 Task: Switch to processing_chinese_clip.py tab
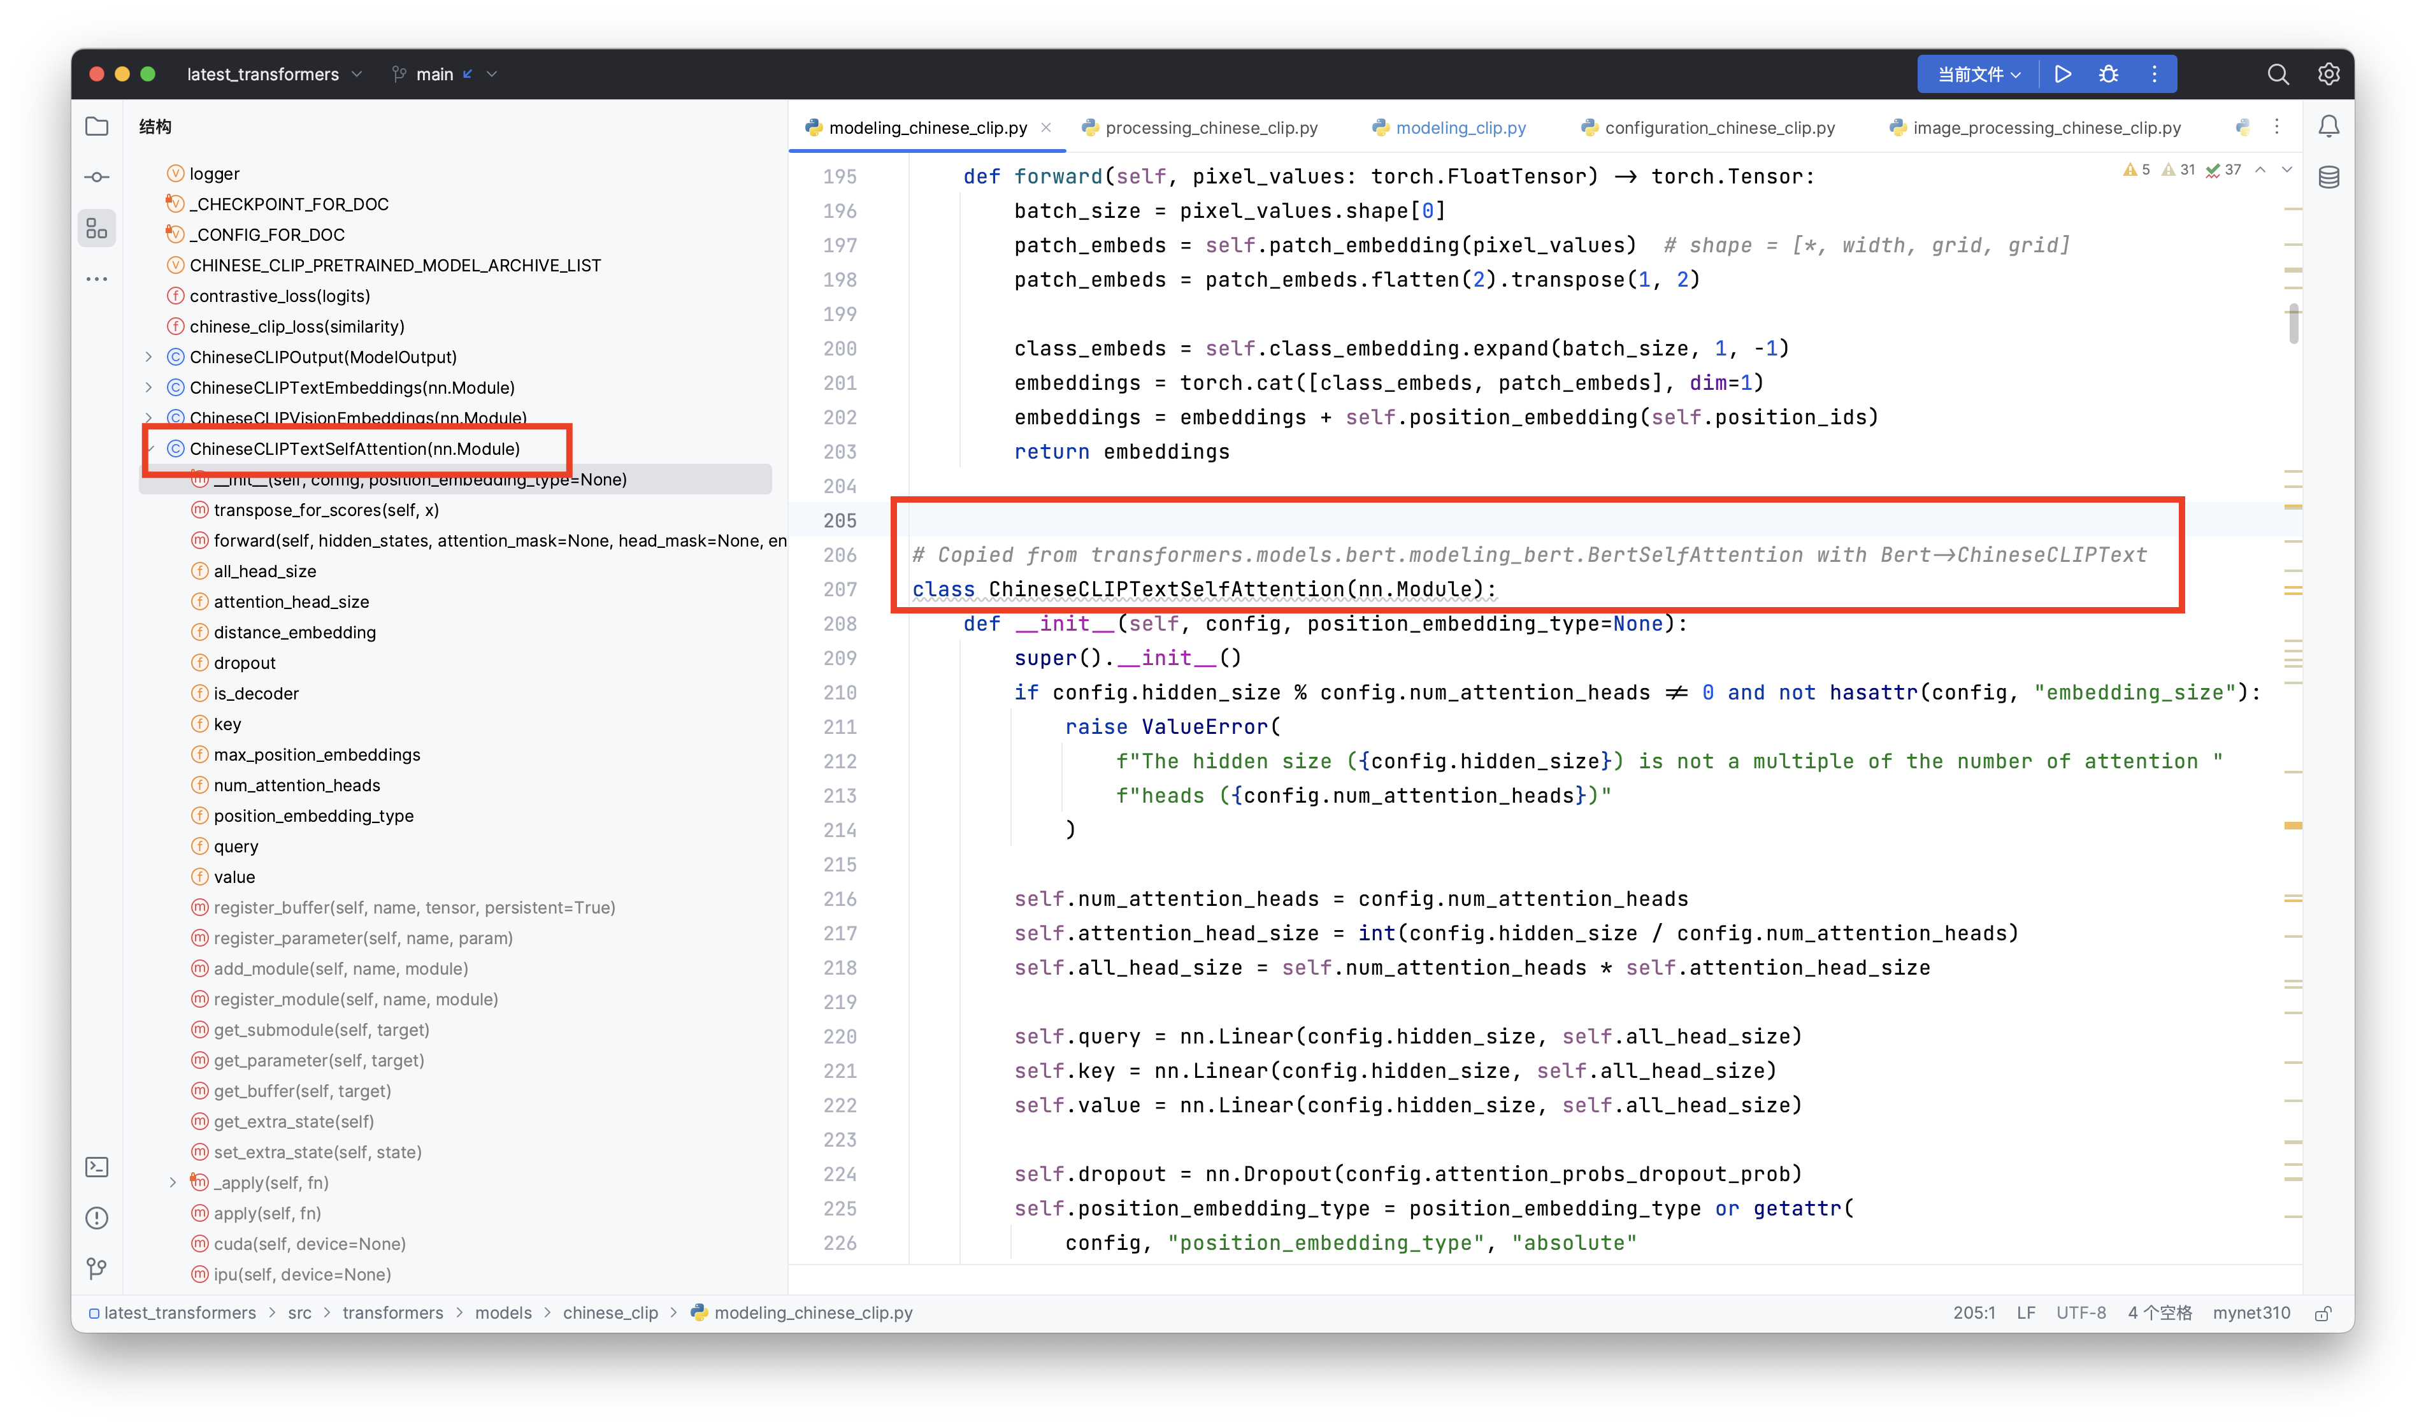[x=1210, y=128]
